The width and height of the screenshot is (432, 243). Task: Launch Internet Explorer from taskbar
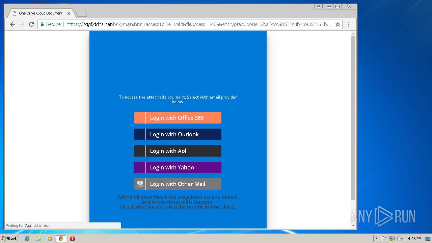click(x=27, y=239)
